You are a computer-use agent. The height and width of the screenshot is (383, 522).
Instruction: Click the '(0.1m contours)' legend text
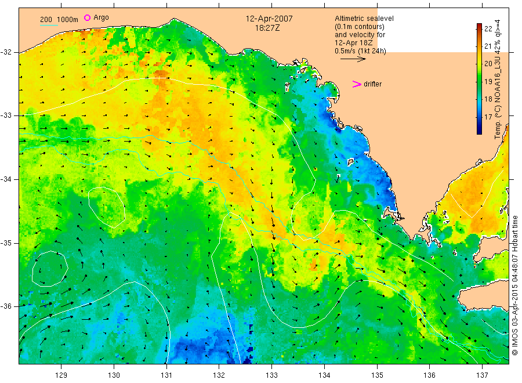pyautogui.click(x=360, y=27)
